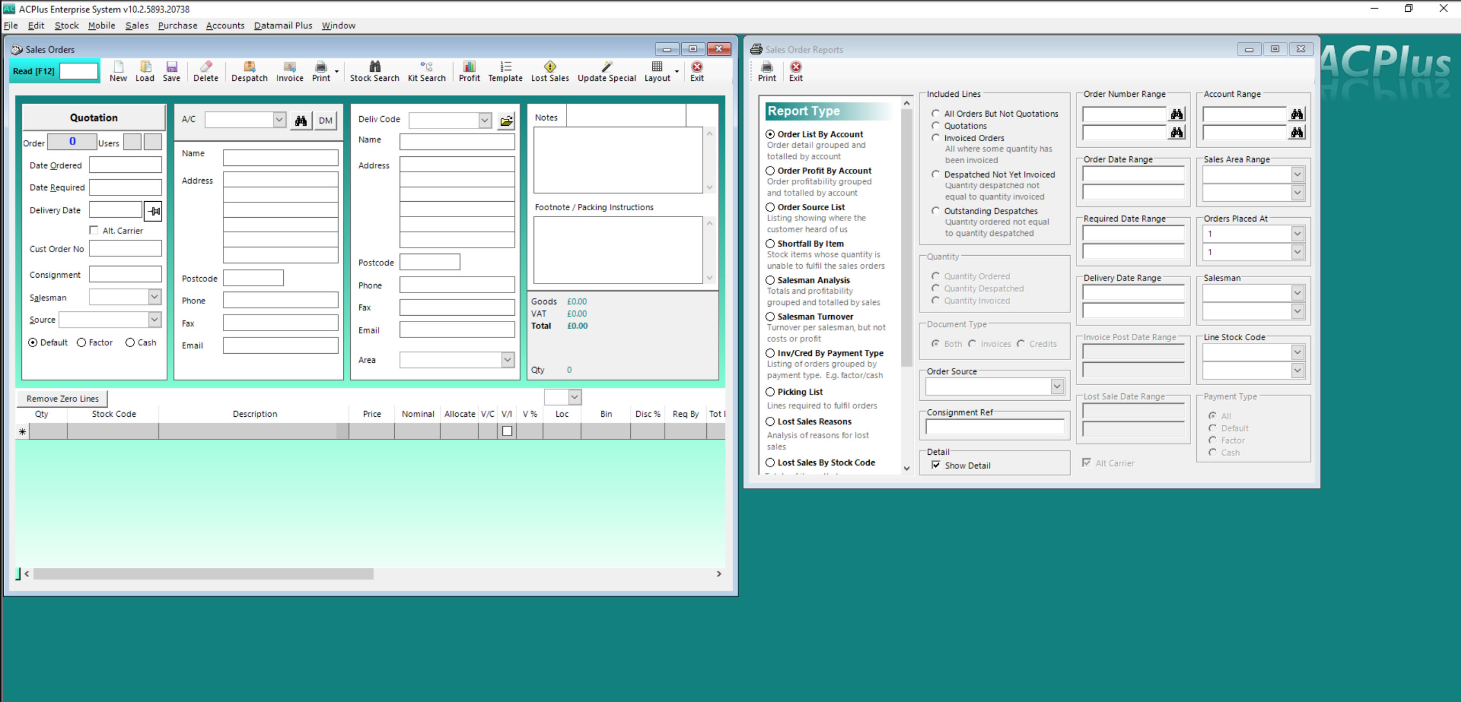Click the Delivery Date calculator icon
The height and width of the screenshot is (702, 1461).
click(153, 211)
